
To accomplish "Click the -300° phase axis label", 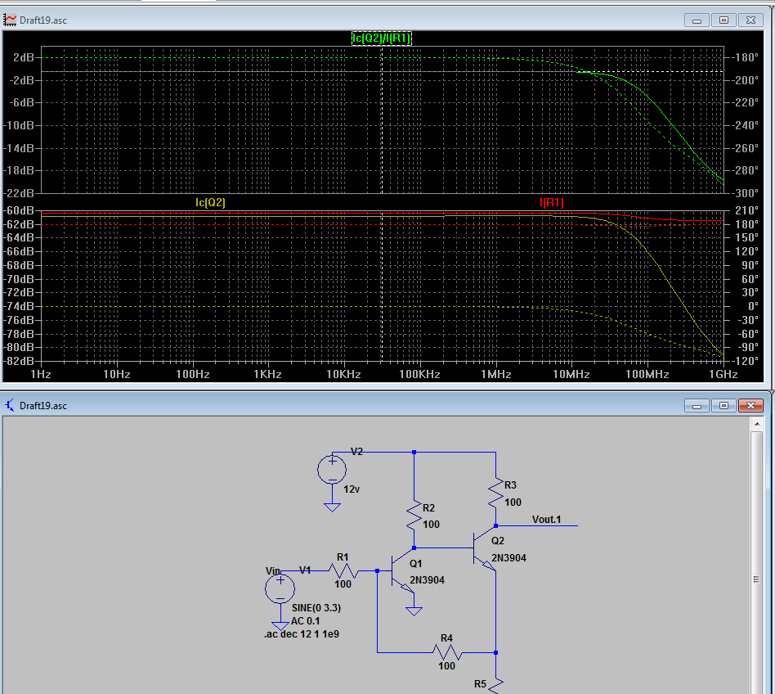I will (x=746, y=193).
